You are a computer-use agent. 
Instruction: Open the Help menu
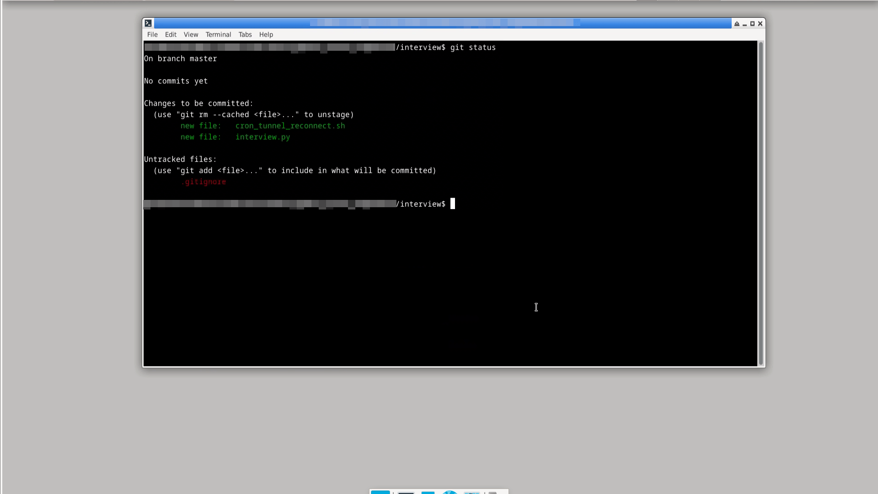coord(266,35)
